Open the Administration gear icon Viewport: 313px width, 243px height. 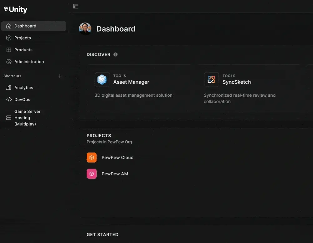point(8,61)
